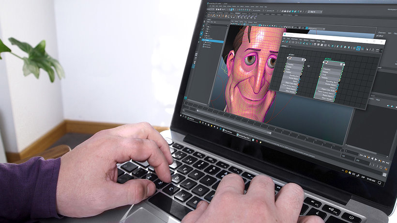Open Windows Start button

[181, 115]
